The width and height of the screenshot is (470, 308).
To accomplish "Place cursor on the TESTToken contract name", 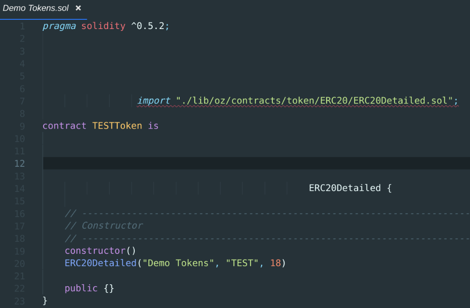I will 116,126.
